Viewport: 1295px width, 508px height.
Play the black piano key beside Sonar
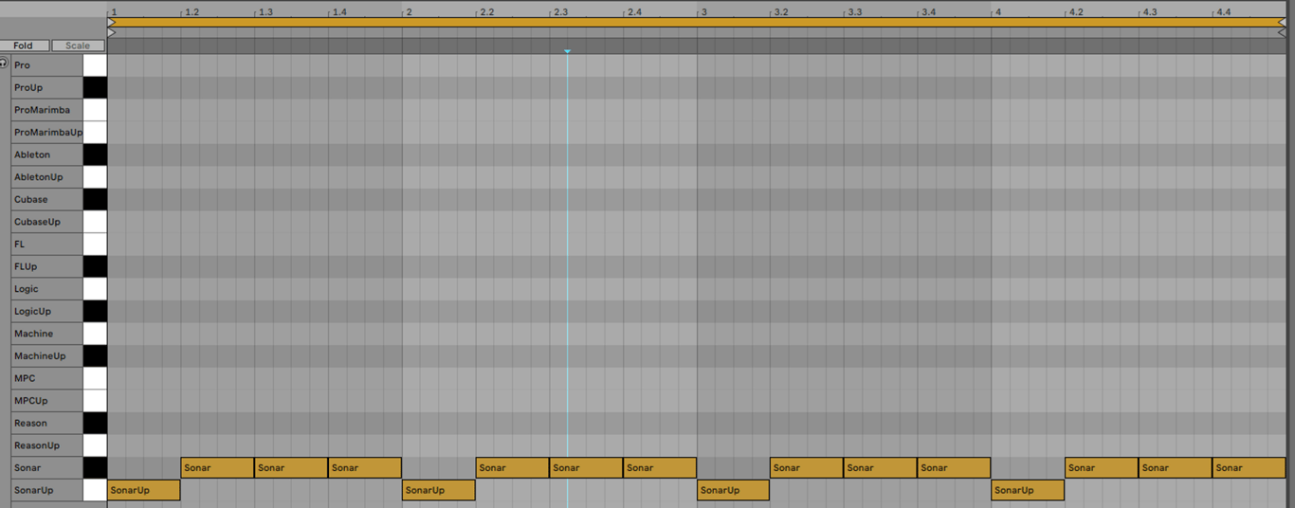pos(95,467)
